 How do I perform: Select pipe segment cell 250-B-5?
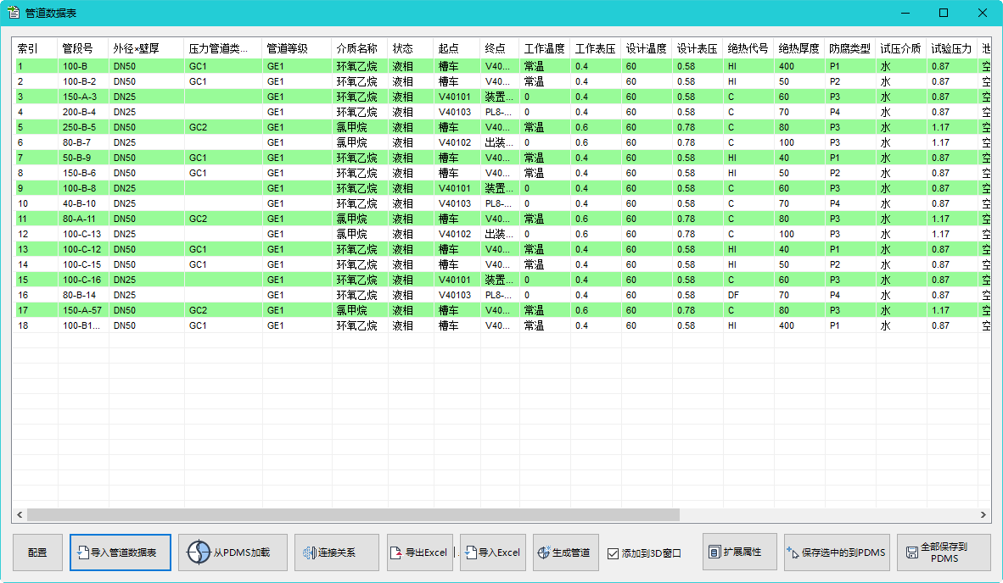click(83, 128)
